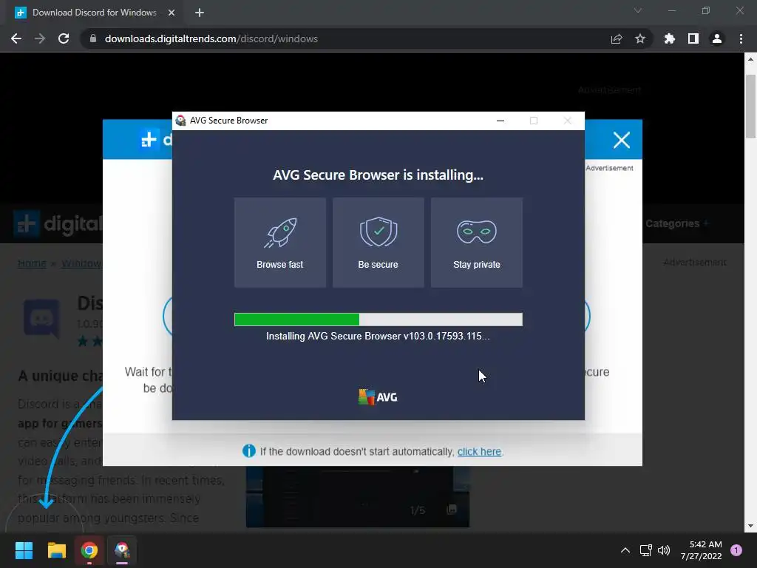757x568 pixels.
Task: Open File Explorer from taskbar
Action: pos(56,550)
